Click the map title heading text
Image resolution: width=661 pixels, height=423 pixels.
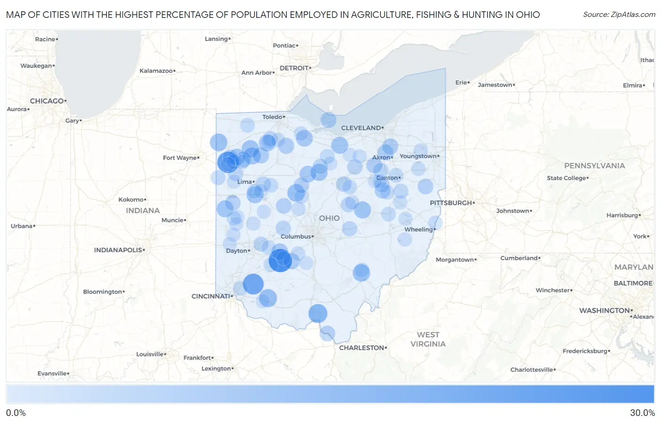[x=273, y=15]
